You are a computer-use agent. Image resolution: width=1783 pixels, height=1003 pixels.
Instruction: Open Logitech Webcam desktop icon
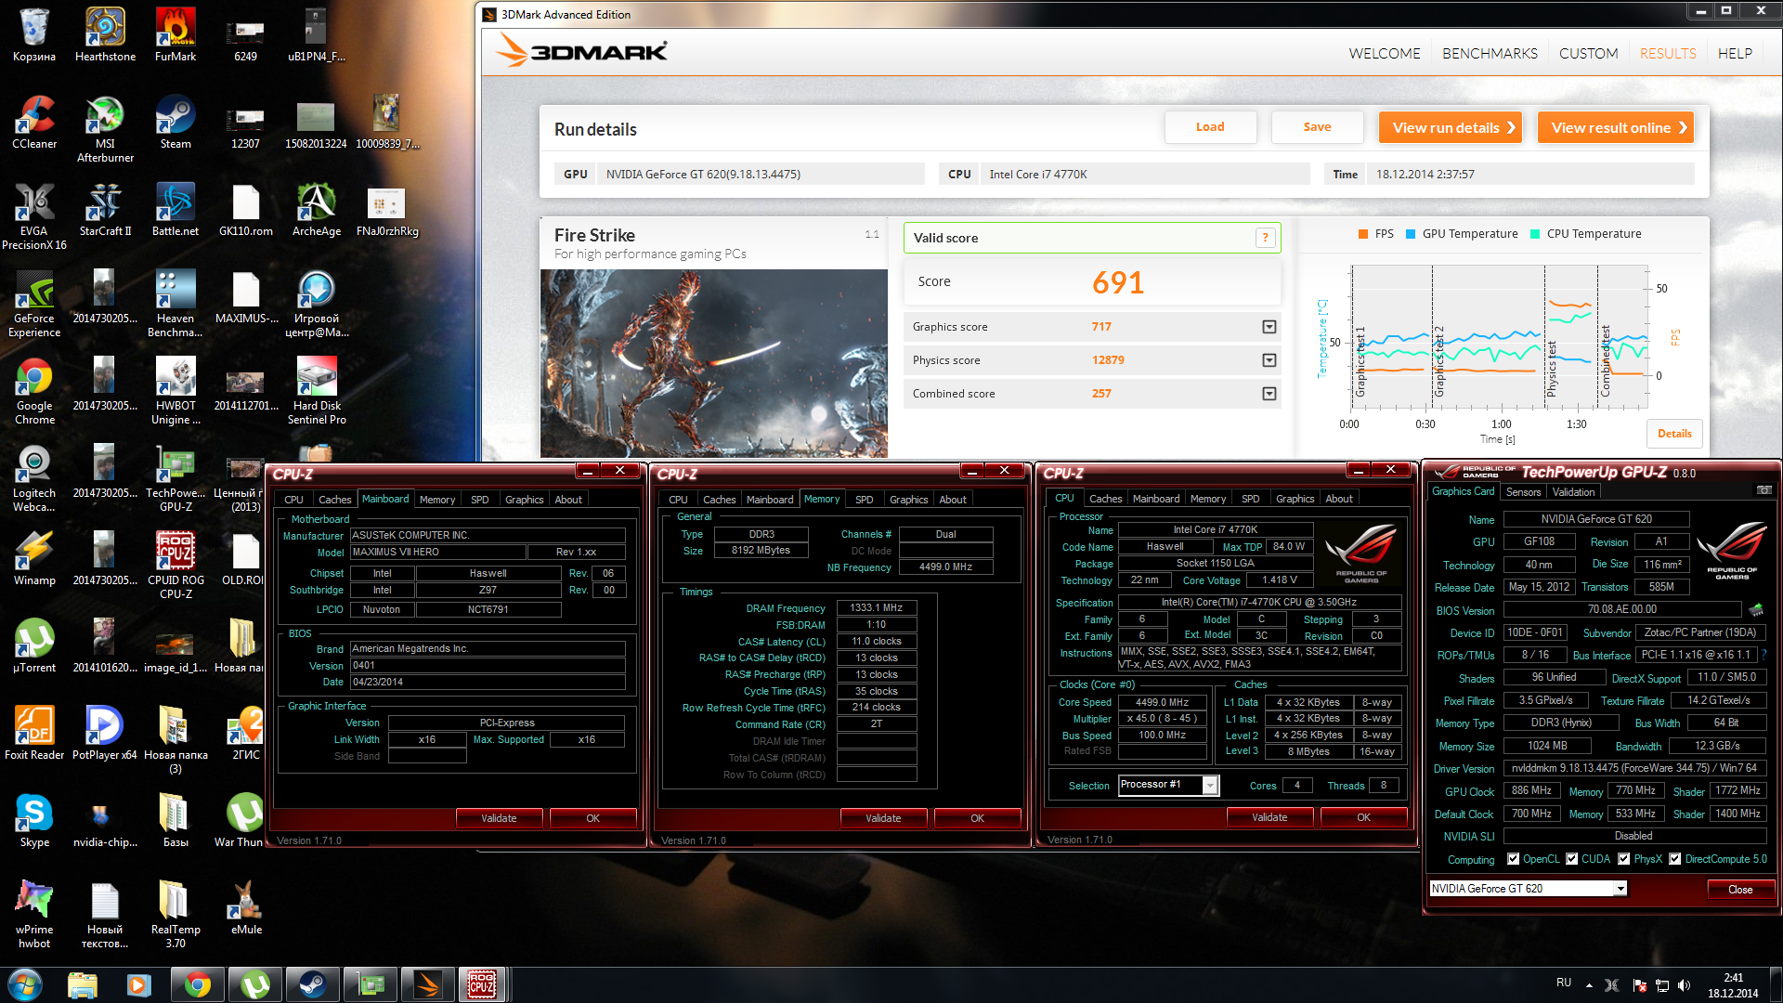[x=34, y=478]
